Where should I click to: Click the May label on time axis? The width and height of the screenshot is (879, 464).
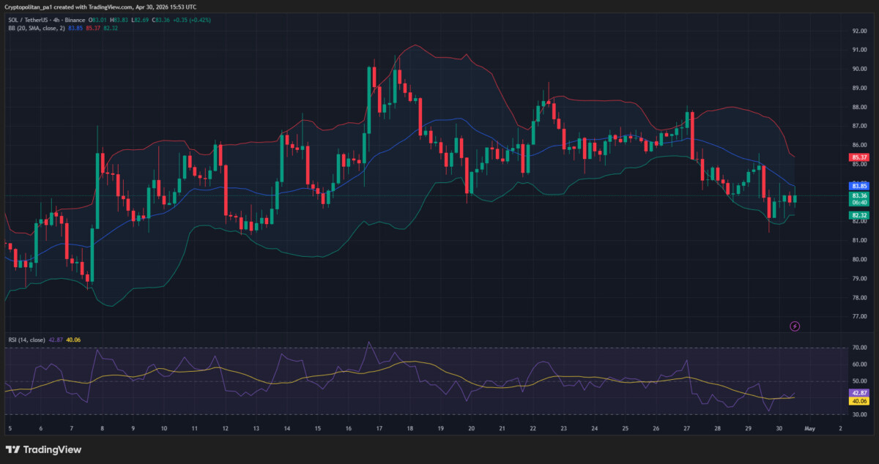(x=809, y=428)
